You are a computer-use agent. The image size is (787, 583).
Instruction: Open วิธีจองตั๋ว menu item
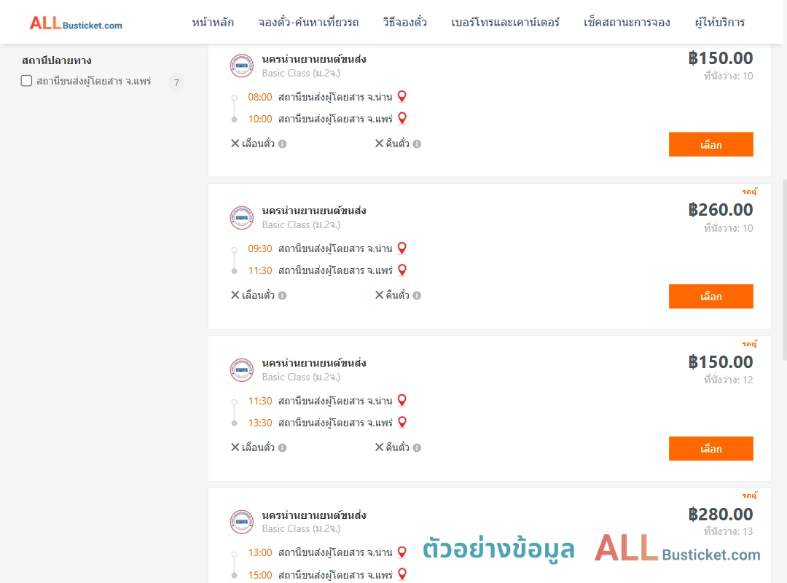[404, 23]
